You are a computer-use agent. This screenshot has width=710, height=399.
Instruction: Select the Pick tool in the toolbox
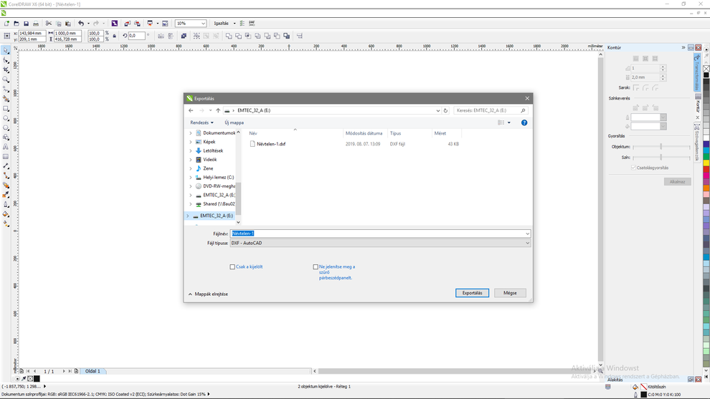coord(6,51)
